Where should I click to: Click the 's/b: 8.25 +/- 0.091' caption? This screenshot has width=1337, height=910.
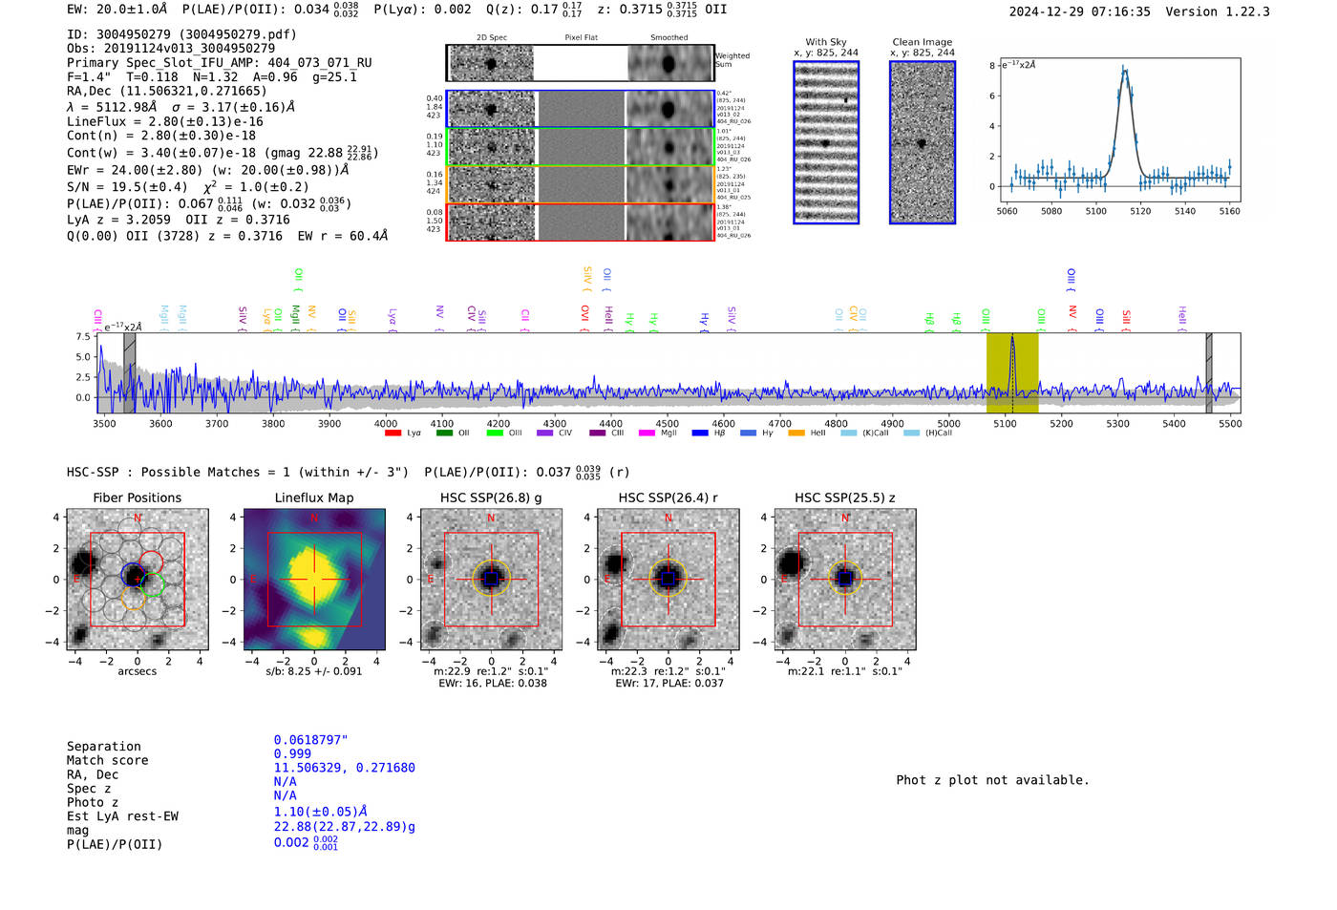314,671
